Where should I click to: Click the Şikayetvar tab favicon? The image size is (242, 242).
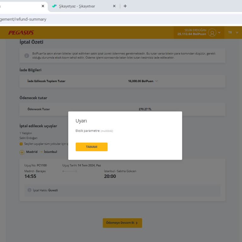[55, 6]
